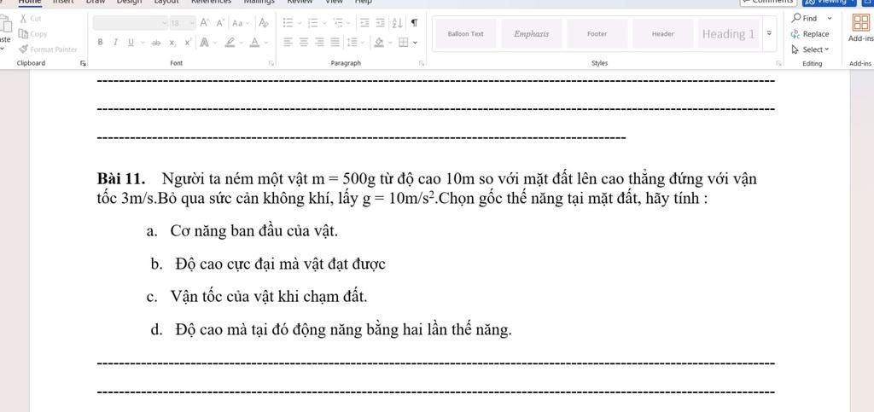Open the Select dropdown in Editing
The height and width of the screenshot is (412, 874).
(x=811, y=49)
